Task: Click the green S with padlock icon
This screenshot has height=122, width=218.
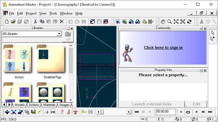Action: click(144, 22)
